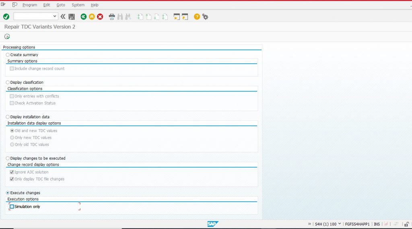Expand status bar with double arrow
Screen dimensions: 412x229
pos(309,224)
